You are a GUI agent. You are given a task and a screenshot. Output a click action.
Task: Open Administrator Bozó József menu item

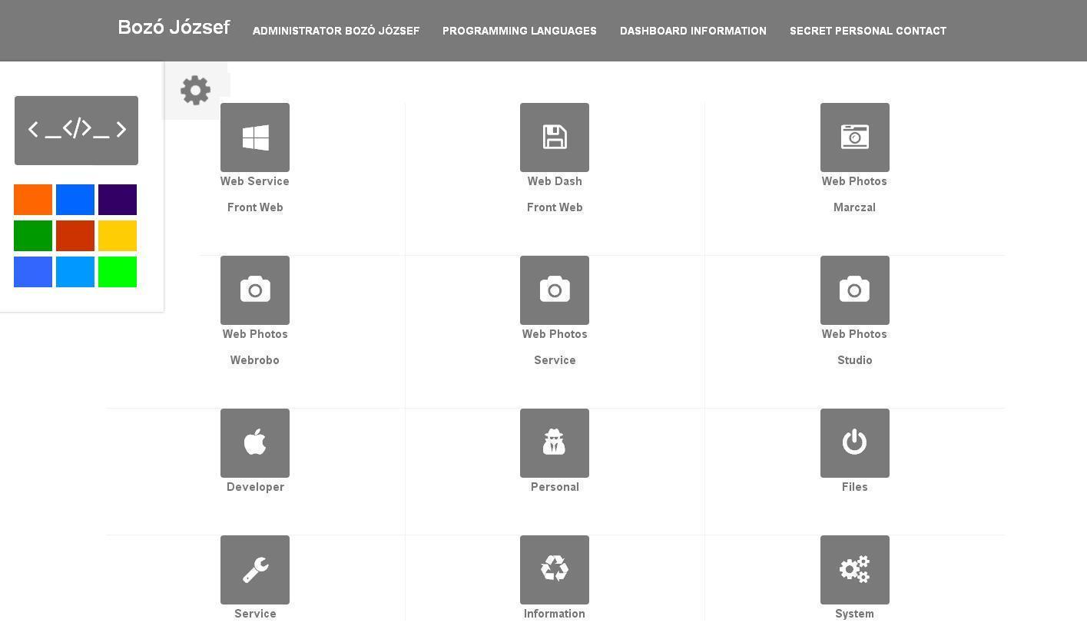(x=336, y=31)
